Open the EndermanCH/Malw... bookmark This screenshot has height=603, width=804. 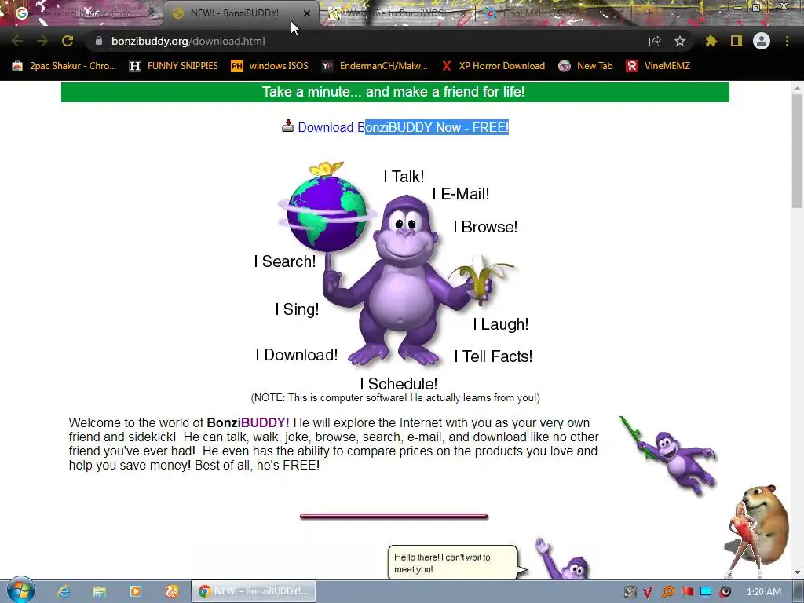375,66
